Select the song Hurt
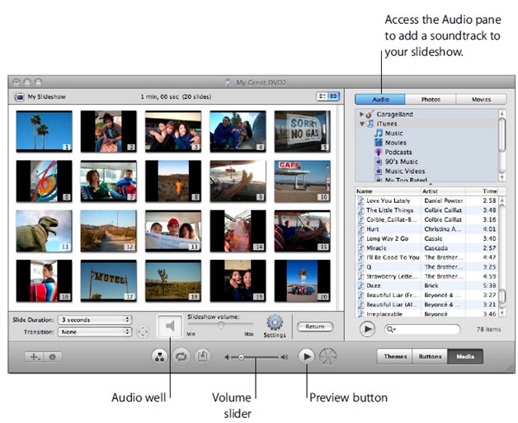 click(x=427, y=229)
